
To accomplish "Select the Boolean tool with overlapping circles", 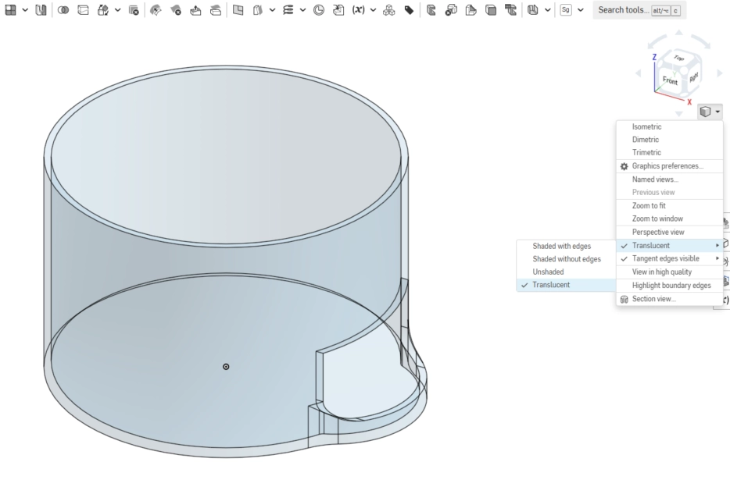I will 63,10.
